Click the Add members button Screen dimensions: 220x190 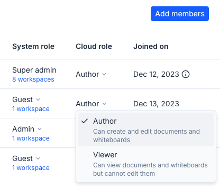point(180,14)
